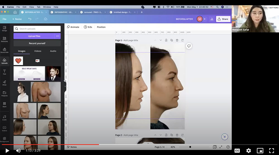This screenshot has width=279, height=155.
Task: Open the 42% zoom level menu
Action: click(x=173, y=147)
